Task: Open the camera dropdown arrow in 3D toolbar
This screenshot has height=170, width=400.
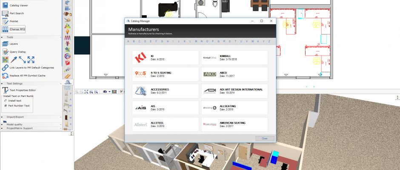Action: point(109,91)
